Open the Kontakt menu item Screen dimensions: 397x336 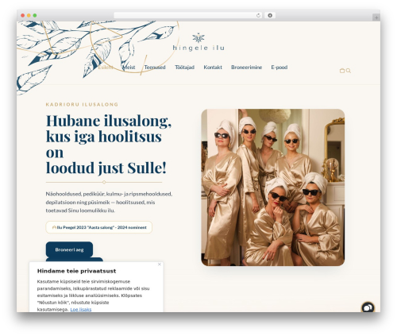(213, 68)
